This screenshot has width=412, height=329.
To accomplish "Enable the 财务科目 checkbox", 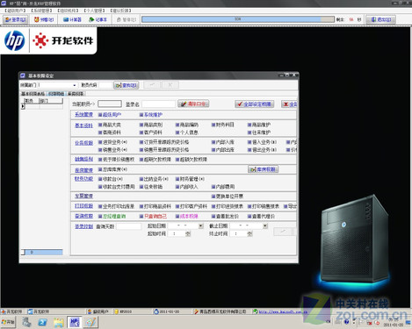I will point(213,125).
